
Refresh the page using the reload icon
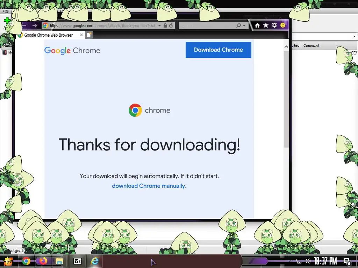click(x=171, y=25)
